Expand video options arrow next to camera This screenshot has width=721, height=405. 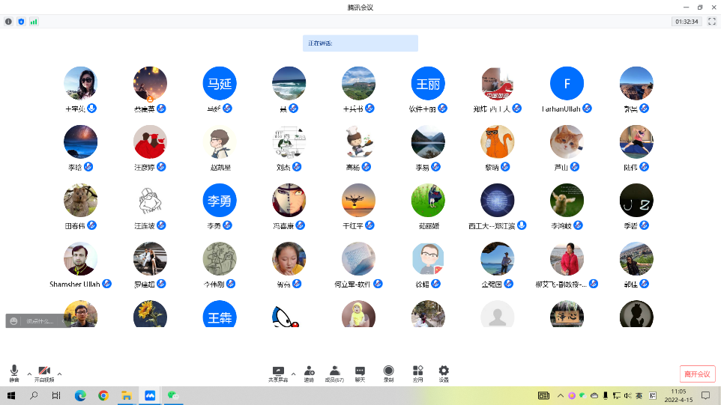click(59, 373)
